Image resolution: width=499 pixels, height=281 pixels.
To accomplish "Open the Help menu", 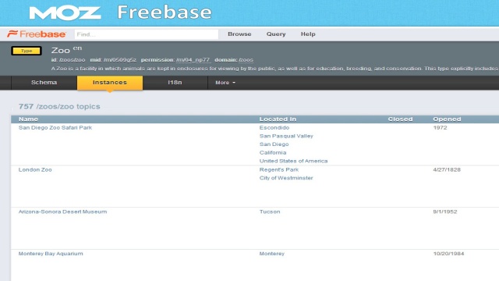I will click(308, 34).
